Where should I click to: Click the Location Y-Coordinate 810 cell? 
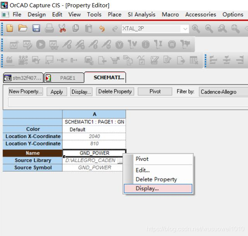coord(94,144)
